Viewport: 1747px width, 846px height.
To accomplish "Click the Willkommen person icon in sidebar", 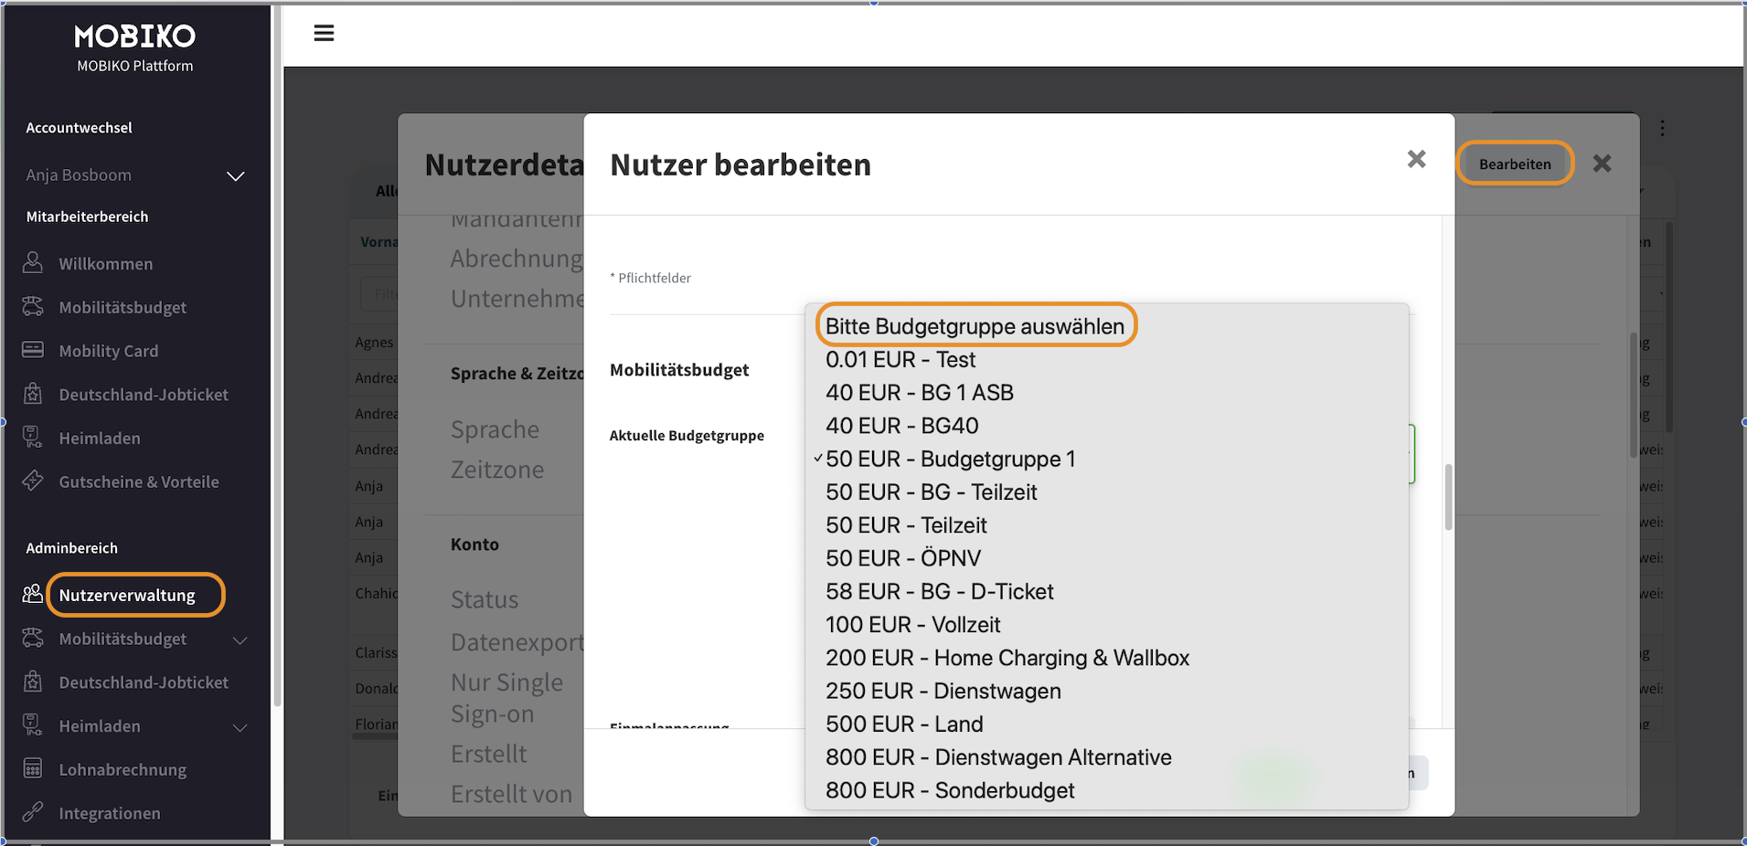I will [x=33, y=263].
